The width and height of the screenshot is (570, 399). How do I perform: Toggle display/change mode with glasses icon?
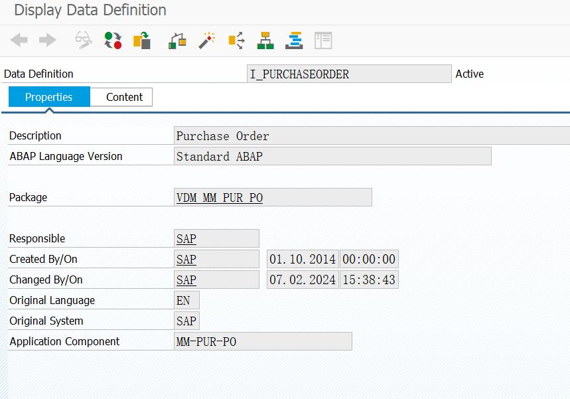tap(83, 40)
